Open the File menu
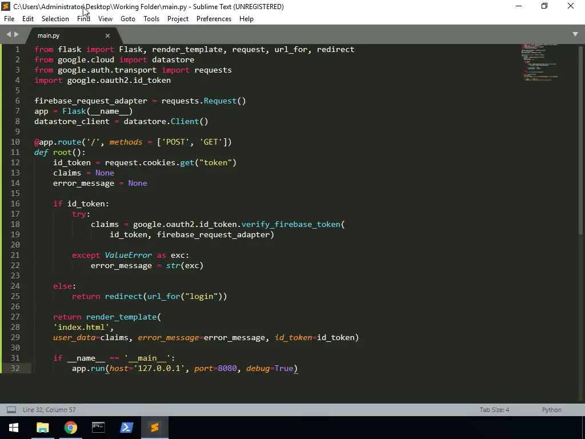This screenshot has width=585, height=439. click(9, 19)
